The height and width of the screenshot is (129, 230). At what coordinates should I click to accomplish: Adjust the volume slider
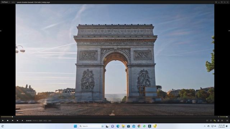pyautogui.click(x=224, y=117)
